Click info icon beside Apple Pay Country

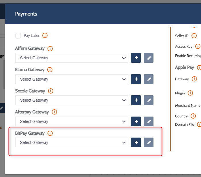pyautogui.click(x=193, y=116)
